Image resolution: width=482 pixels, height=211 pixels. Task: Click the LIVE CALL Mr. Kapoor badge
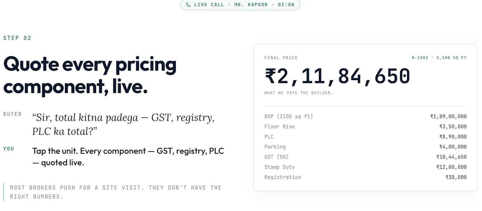(240, 5)
